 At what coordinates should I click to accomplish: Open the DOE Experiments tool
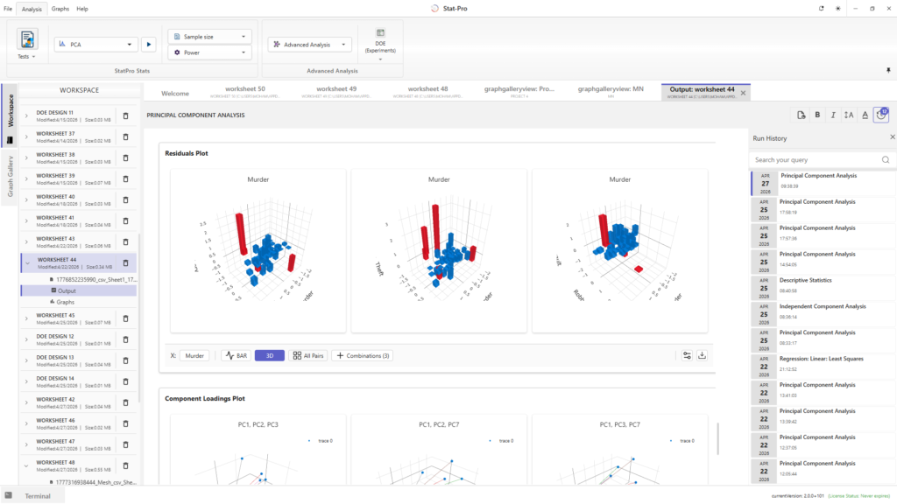[x=380, y=44]
